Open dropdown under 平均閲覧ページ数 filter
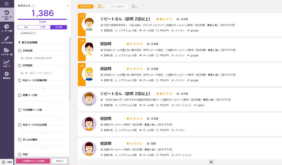 [x=56, y=118]
